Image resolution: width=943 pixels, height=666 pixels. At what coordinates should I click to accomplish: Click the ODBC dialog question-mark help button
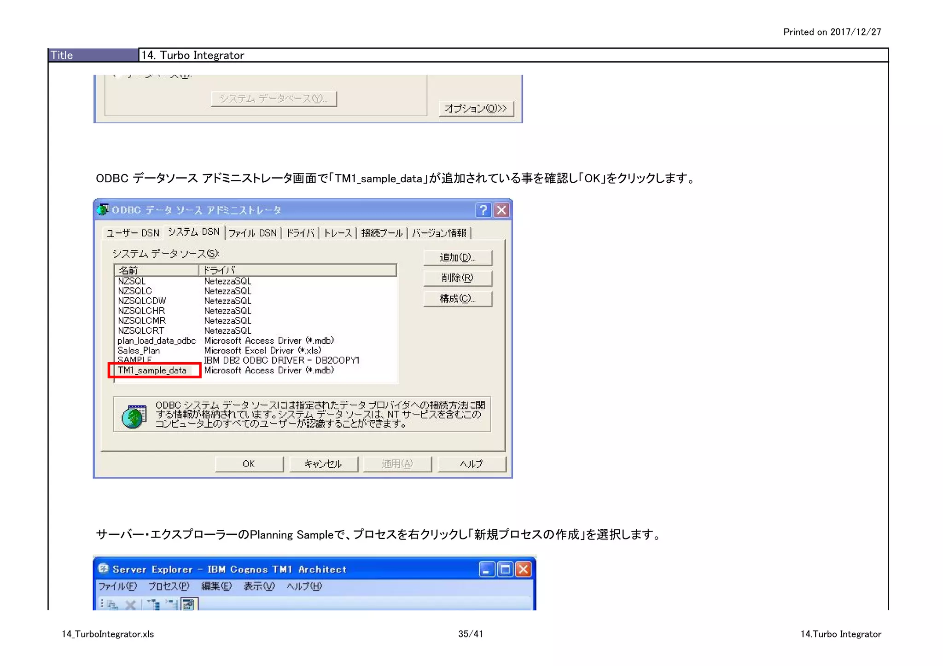pos(483,210)
